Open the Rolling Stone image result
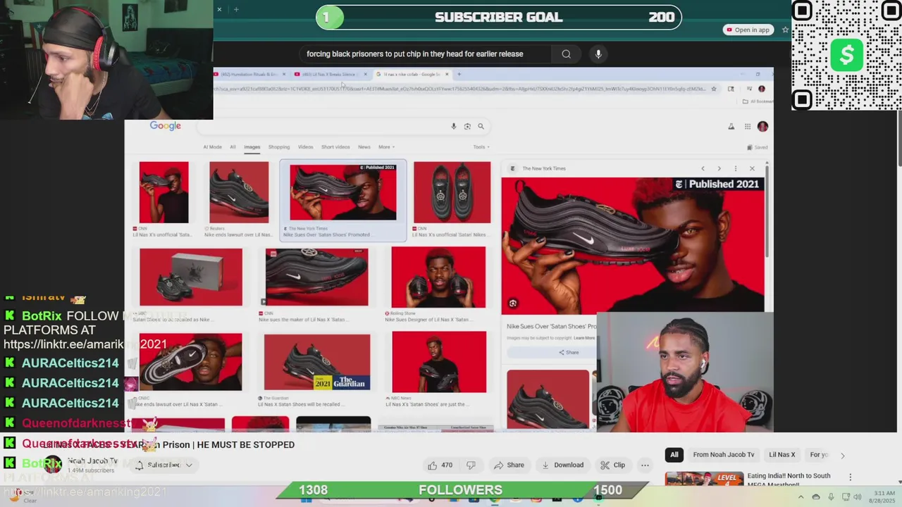The image size is (902, 507). click(x=438, y=277)
